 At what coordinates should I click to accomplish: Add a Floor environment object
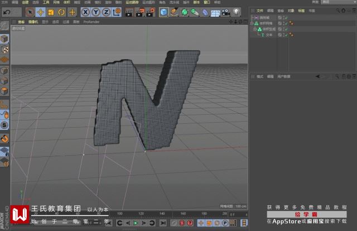pyautogui.click(x=215, y=12)
